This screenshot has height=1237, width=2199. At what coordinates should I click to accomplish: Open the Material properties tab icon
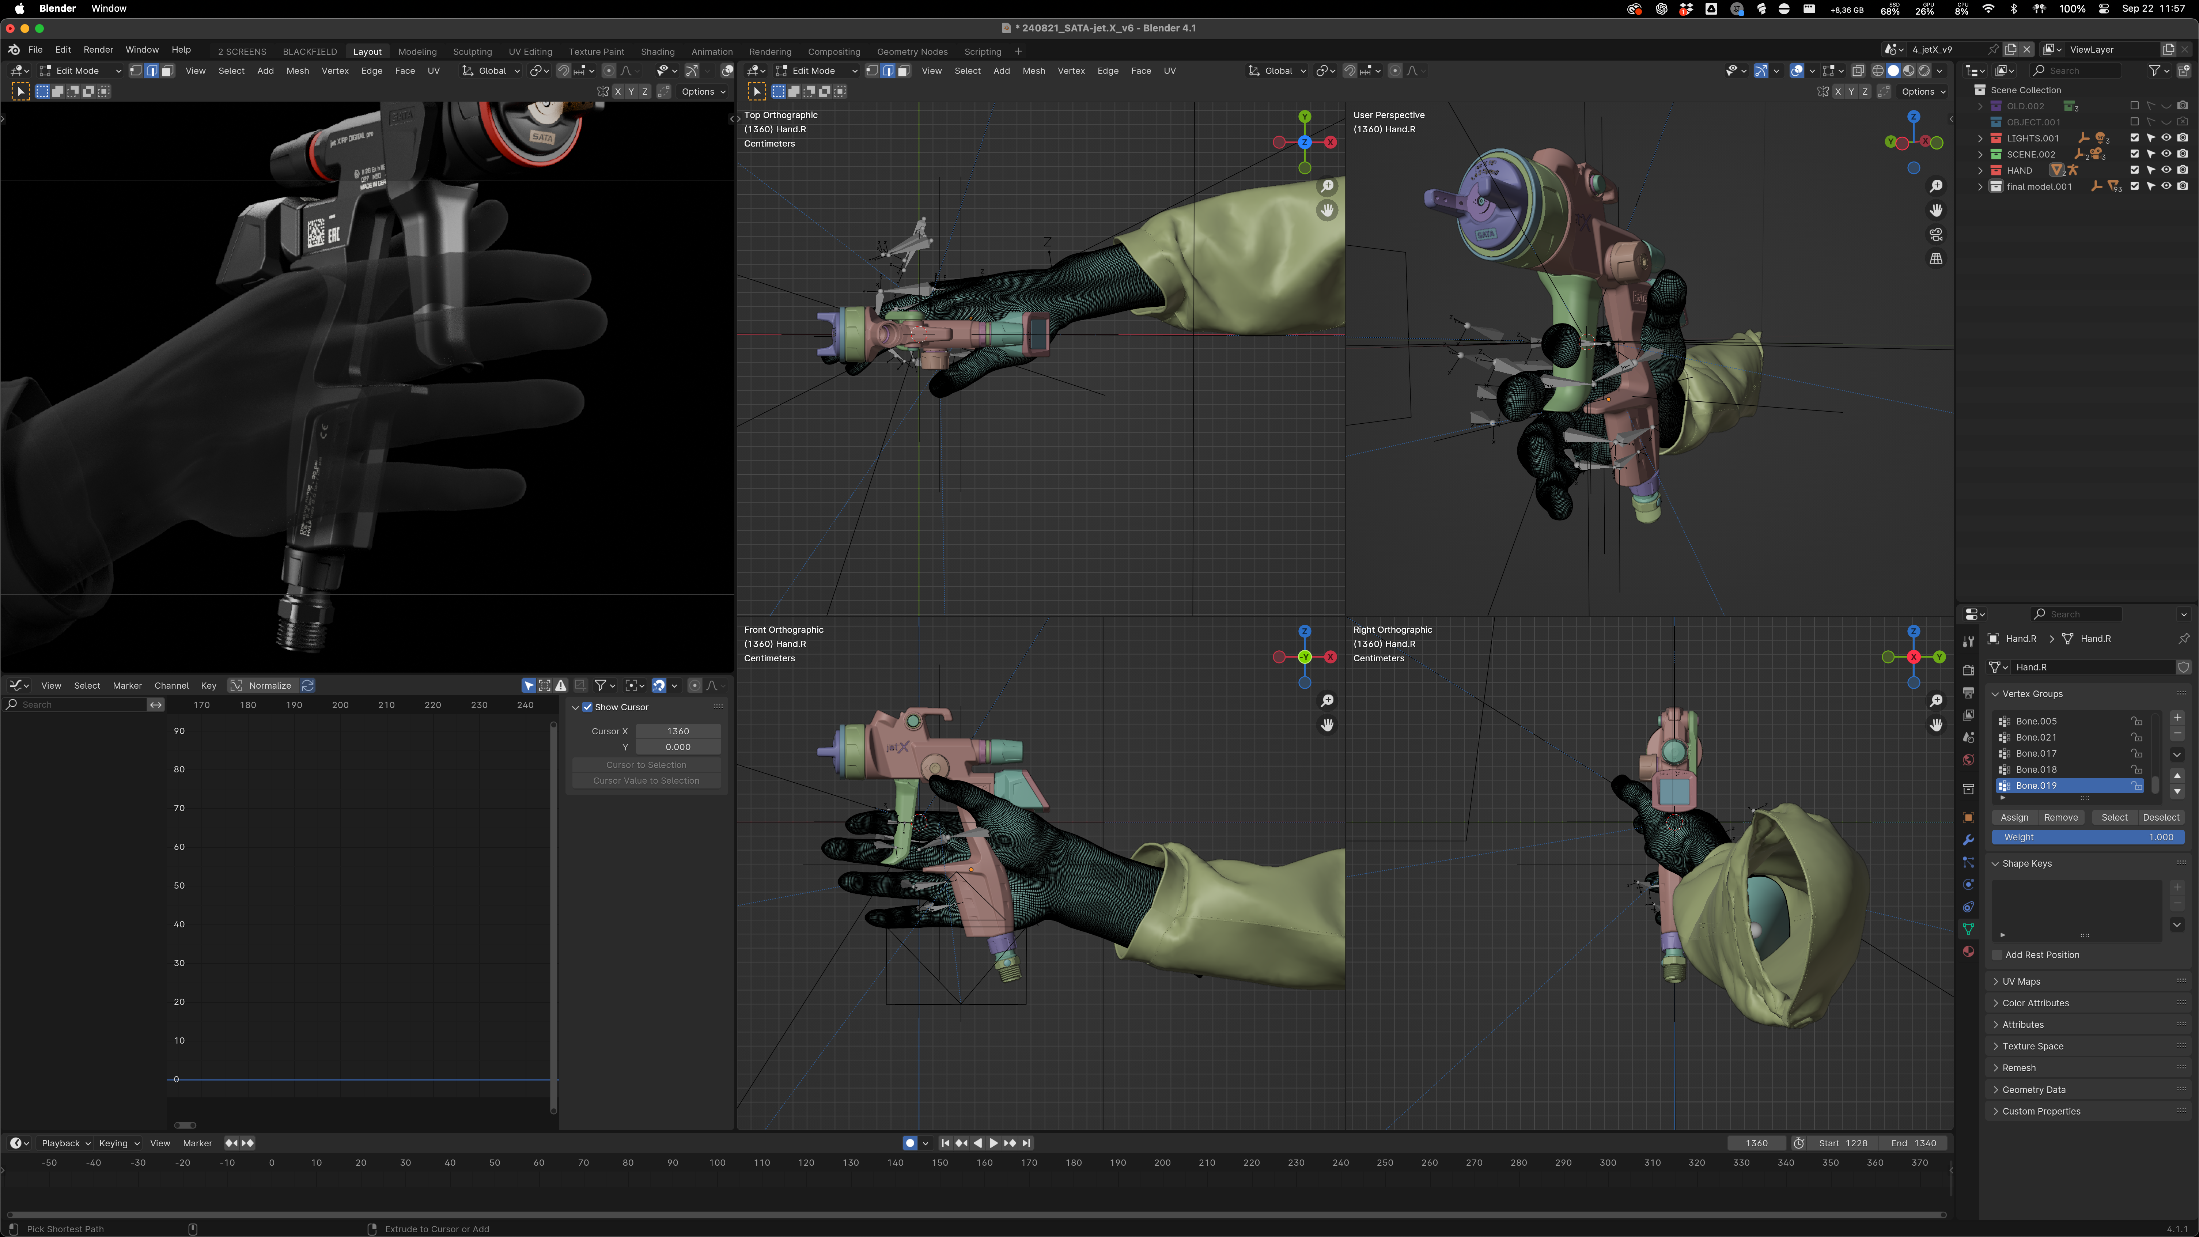tap(1968, 952)
